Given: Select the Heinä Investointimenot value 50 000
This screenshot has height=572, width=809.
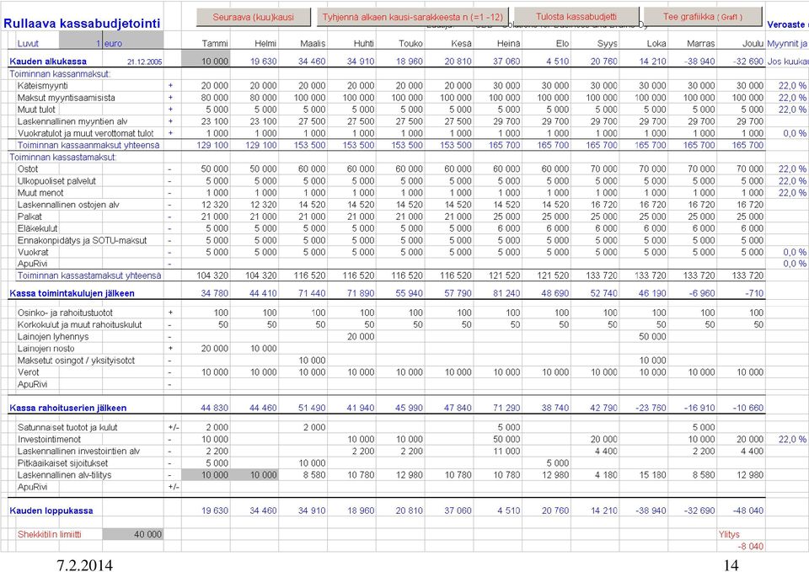Looking at the screenshot, I should click(x=506, y=439).
